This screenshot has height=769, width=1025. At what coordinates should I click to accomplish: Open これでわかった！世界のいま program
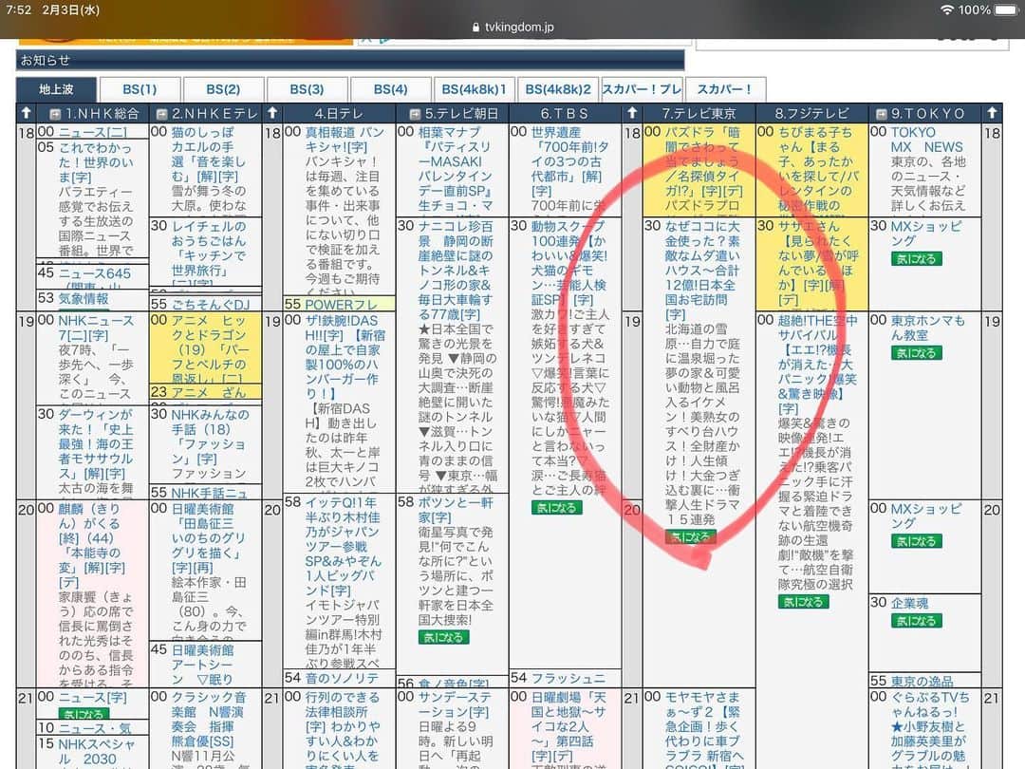[x=96, y=162]
